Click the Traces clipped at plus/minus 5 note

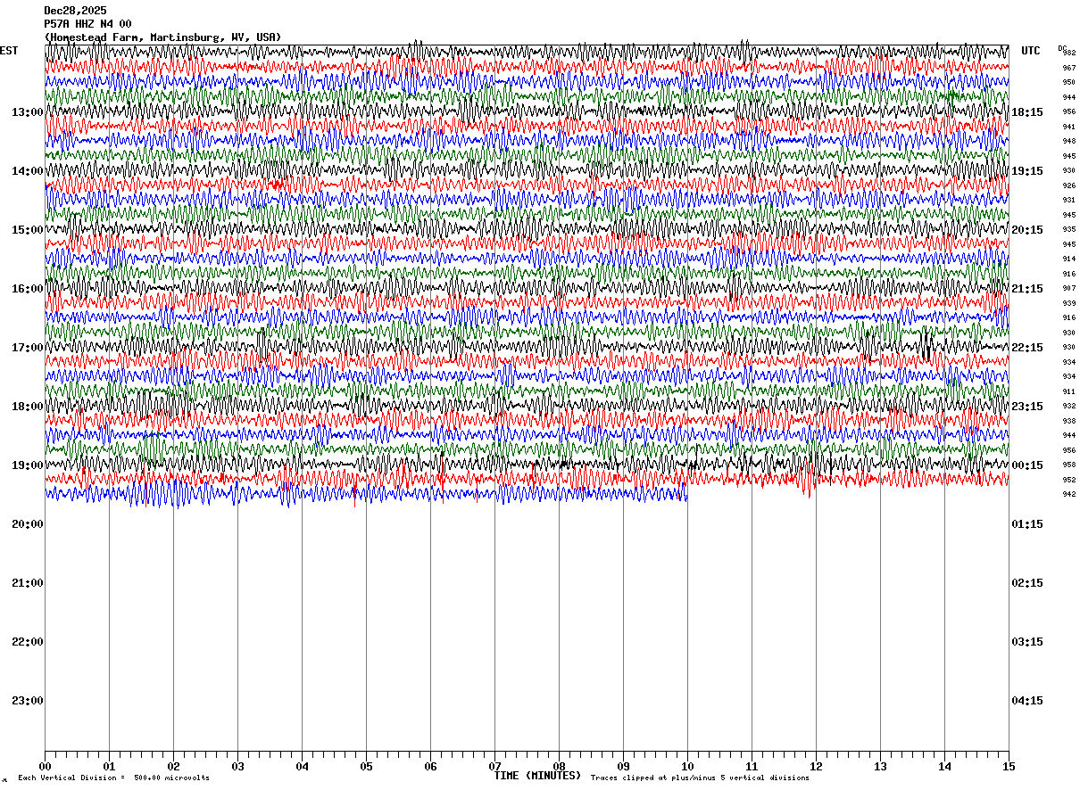pyautogui.click(x=700, y=778)
